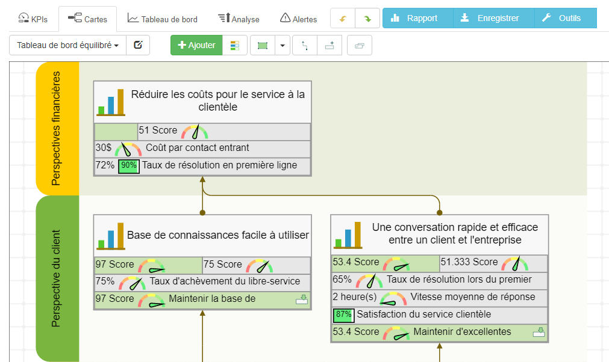Click the duplicate shapes icon
The width and height of the screenshot is (609, 362).
pyautogui.click(x=359, y=45)
